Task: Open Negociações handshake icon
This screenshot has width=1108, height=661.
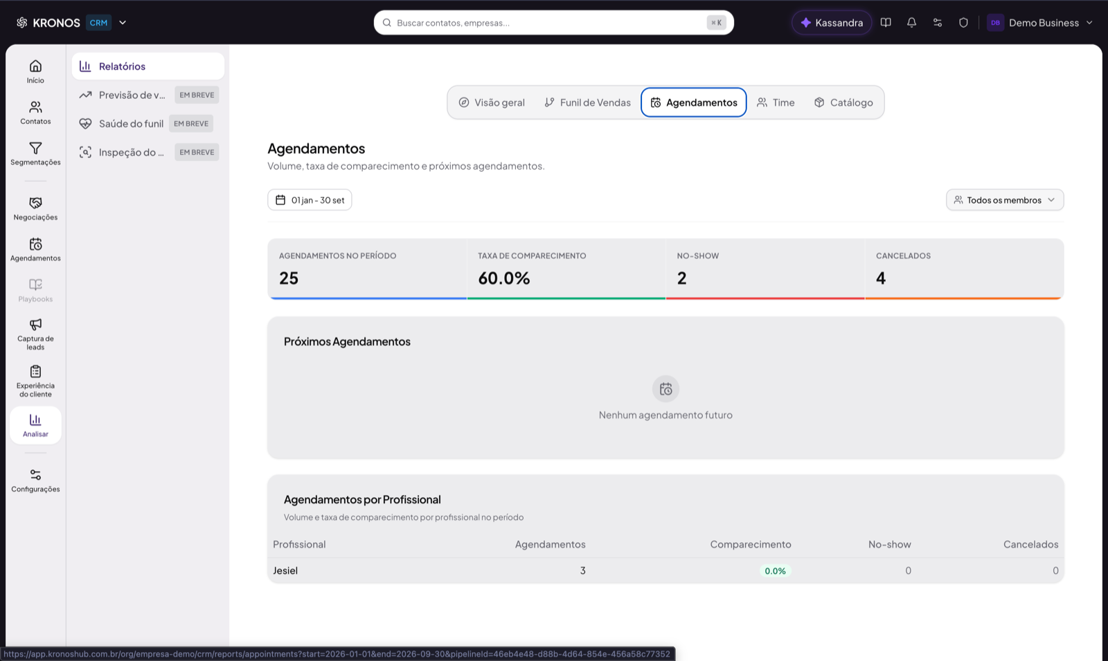Action: pos(35,203)
